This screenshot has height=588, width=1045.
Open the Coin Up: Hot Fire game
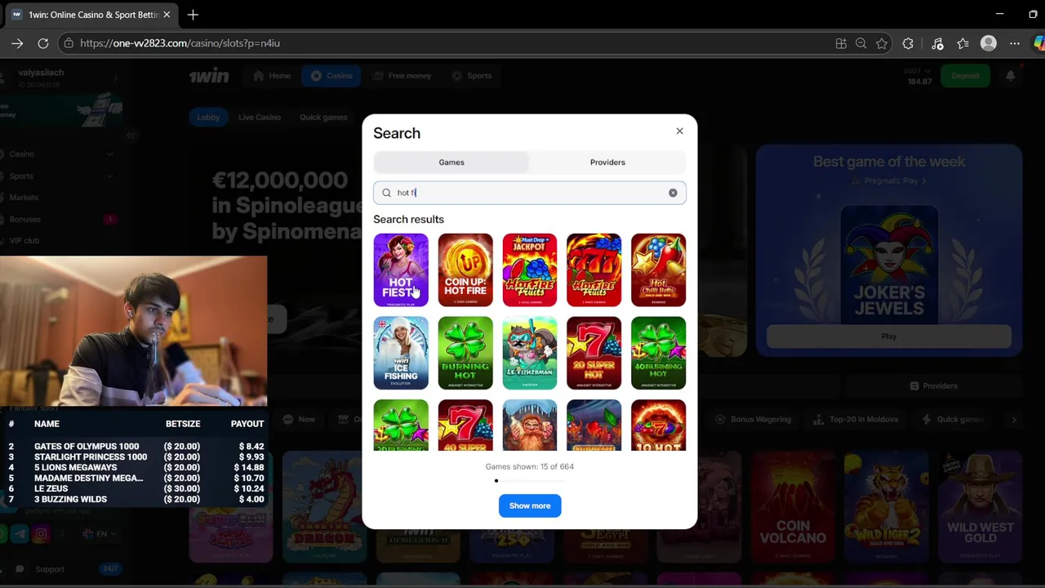pos(465,269)
